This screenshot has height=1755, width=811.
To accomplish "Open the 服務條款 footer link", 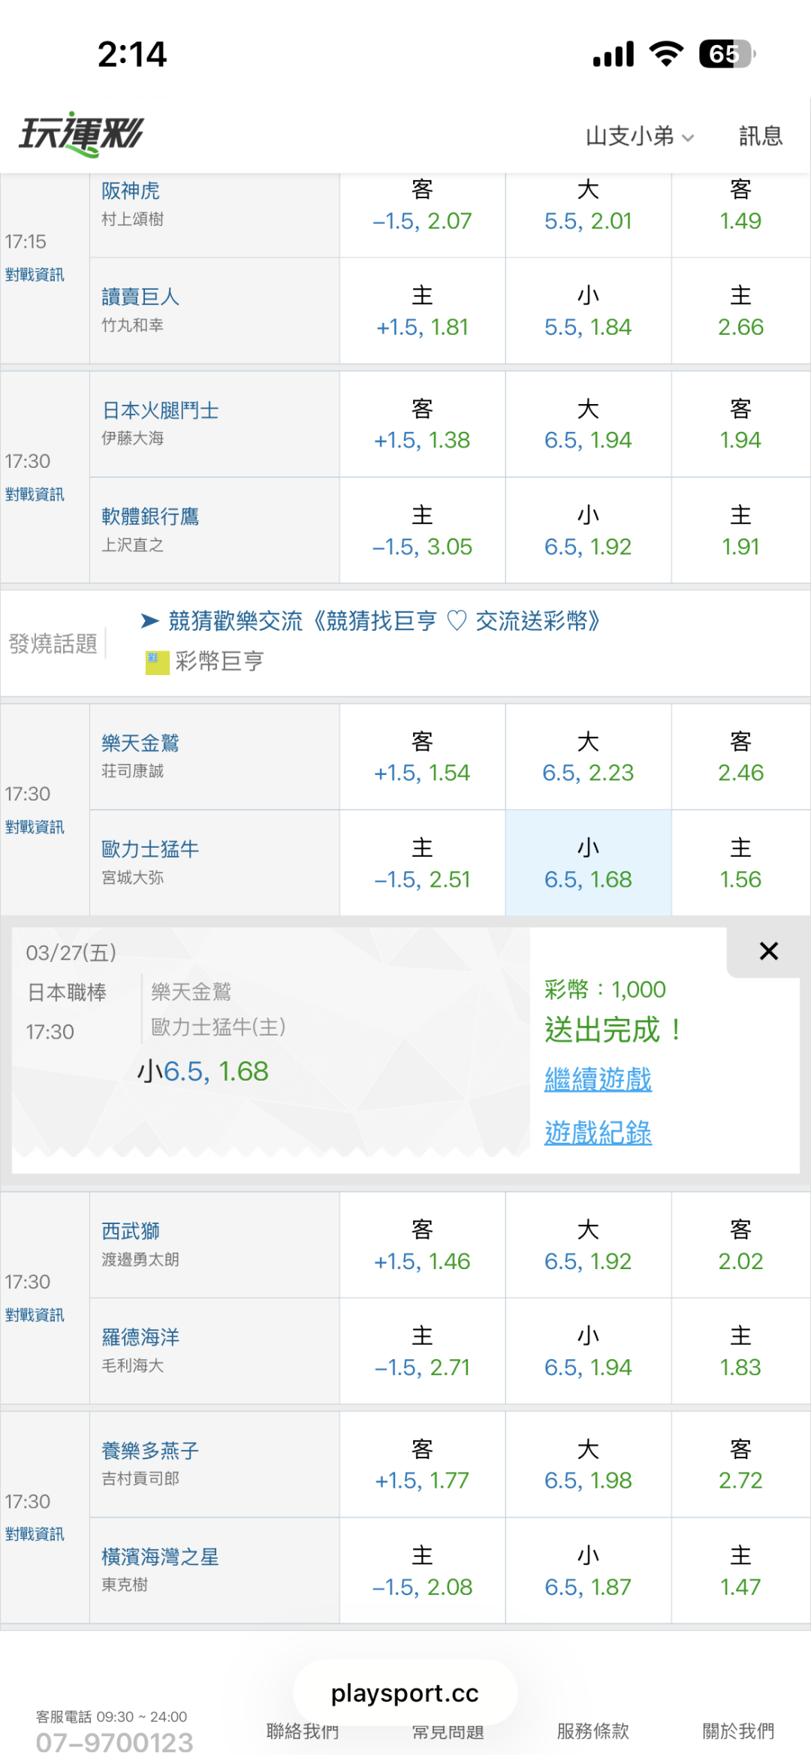I will coord(592,1732).
